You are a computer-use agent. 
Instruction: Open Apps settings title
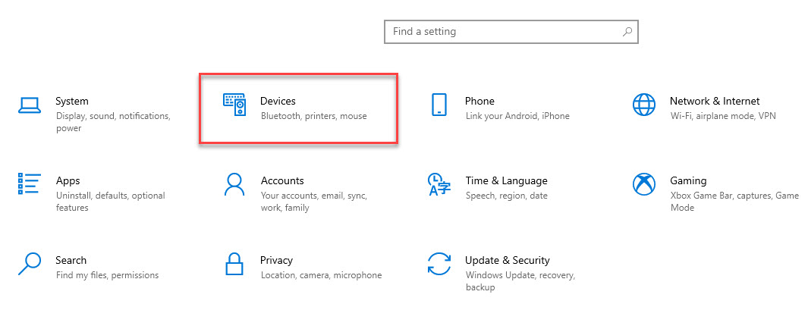point(68,180)
